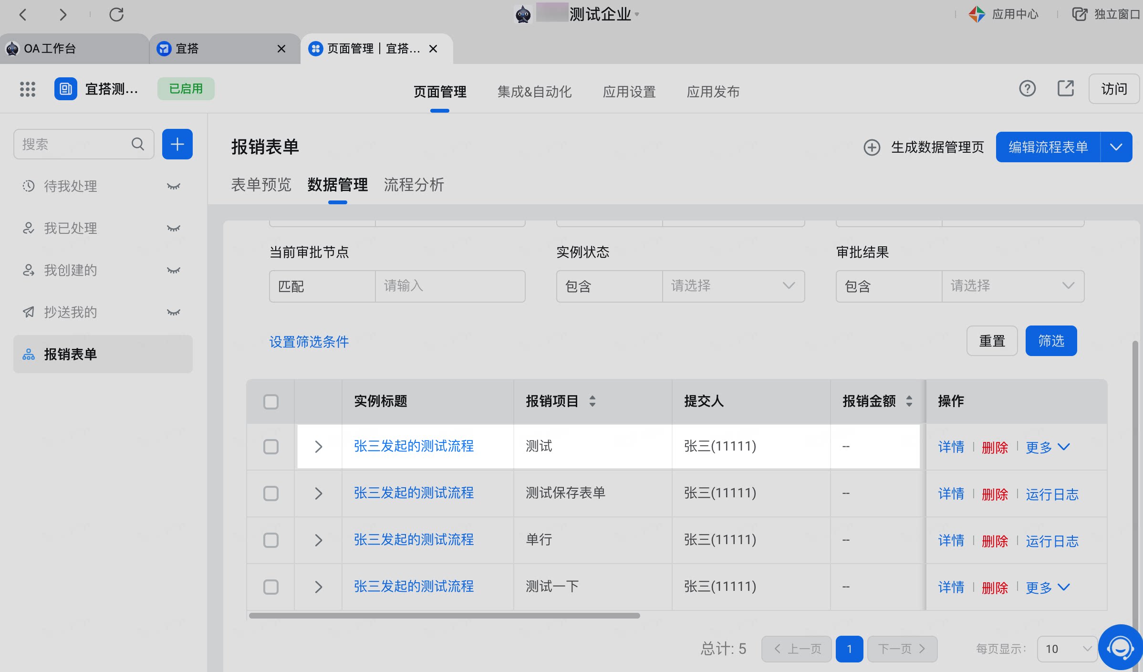The width and height of the screenshot is (1143, 672).
Task: Click the blue plus add-page button
Action: tap(177, 144)
